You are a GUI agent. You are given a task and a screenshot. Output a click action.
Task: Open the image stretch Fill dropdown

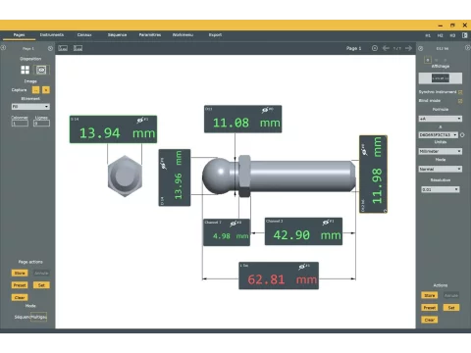(30, 107)
